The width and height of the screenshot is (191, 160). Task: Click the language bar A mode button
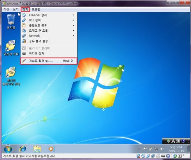(x=173, y=141)
